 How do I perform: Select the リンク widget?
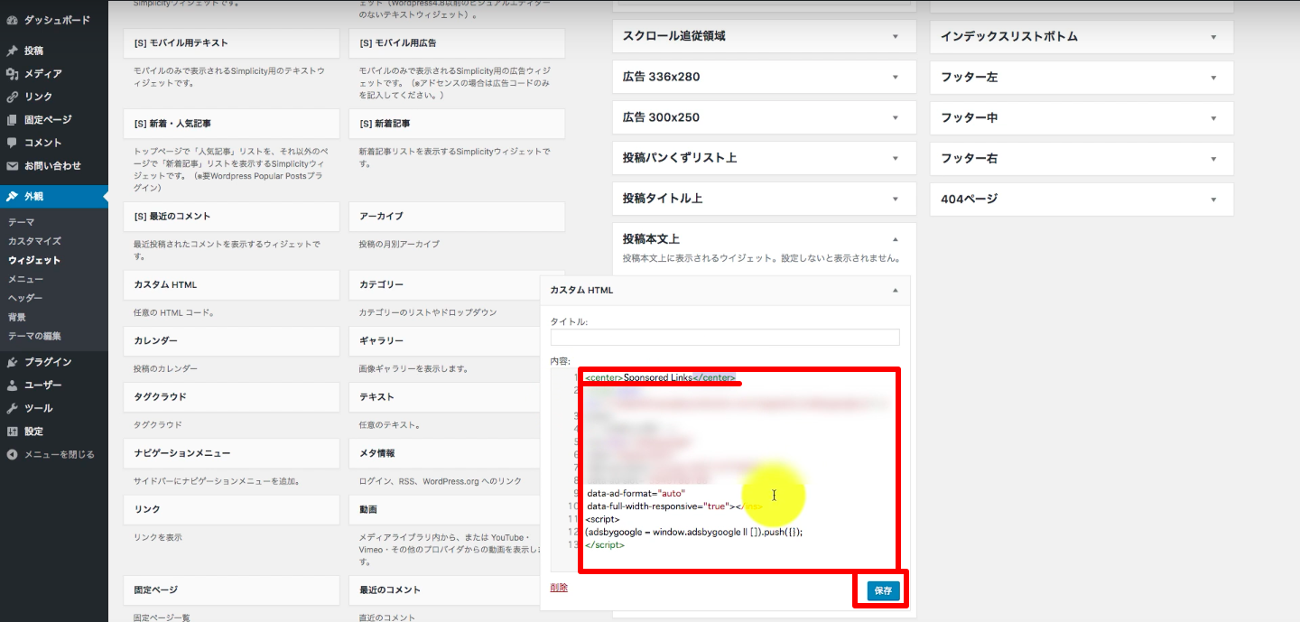231,510
